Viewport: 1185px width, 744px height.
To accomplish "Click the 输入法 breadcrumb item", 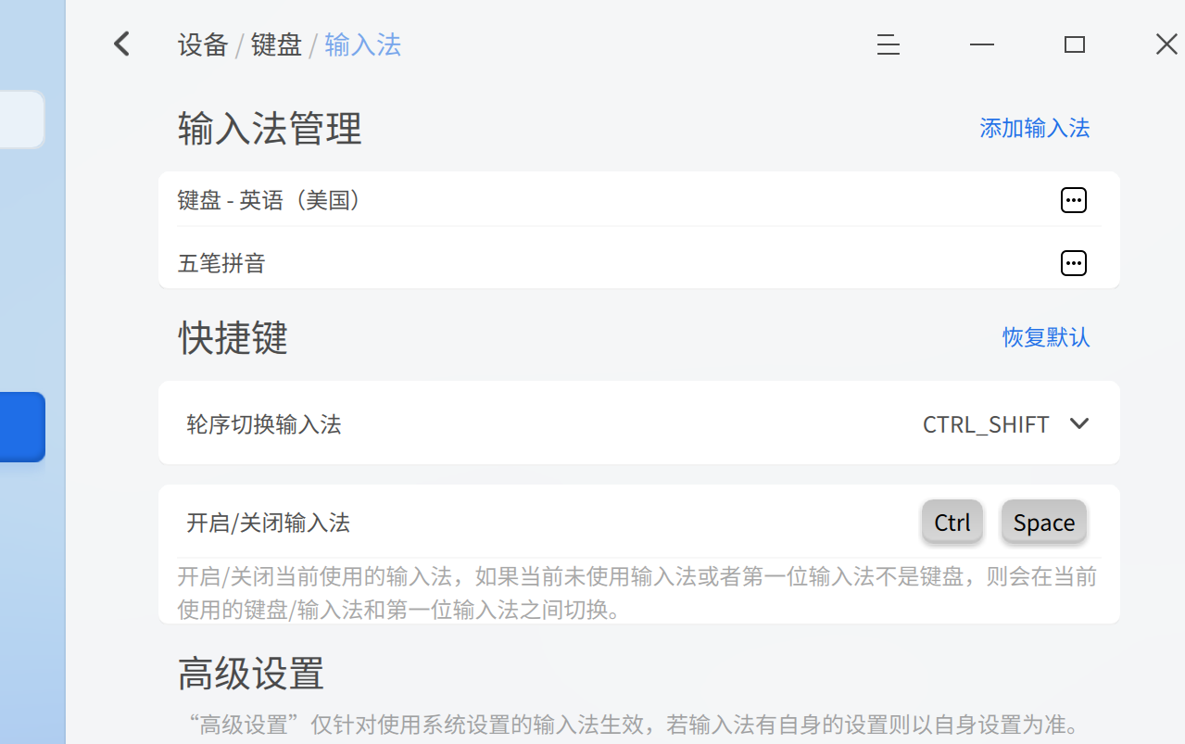I will pyautogui.click(x=361, y=44).
